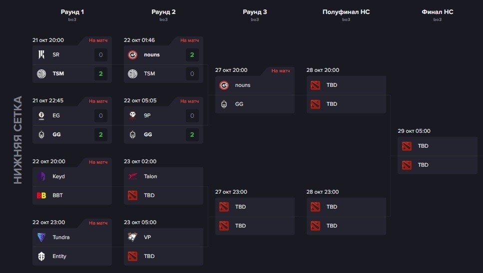This screenshot has width=483, height=273.
Task: Click the BBT team logo icon
Action: pos(41,196)
